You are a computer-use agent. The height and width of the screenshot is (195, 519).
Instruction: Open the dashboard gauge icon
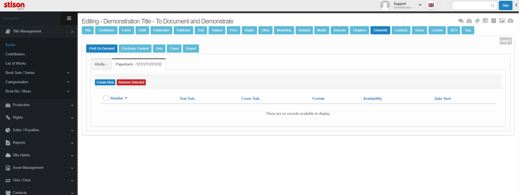click(x=469, y=21)
